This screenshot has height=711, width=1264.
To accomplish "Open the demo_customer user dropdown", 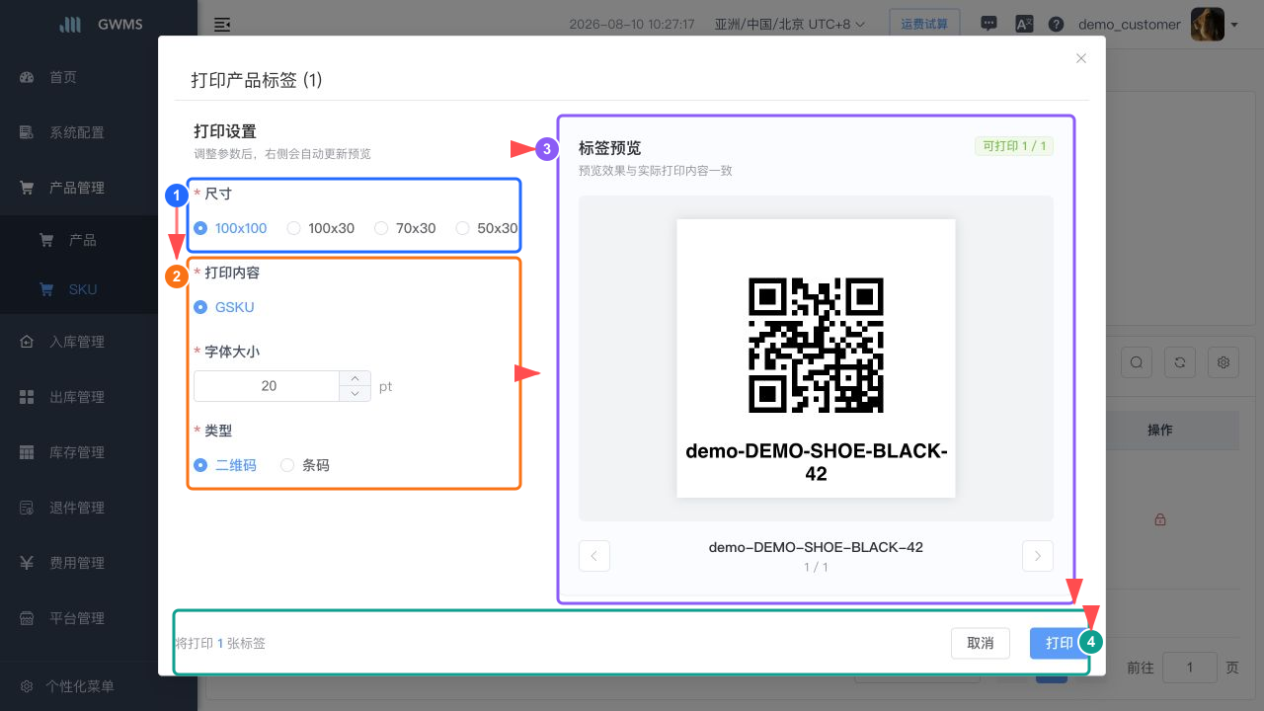I will pos(1130,25).
